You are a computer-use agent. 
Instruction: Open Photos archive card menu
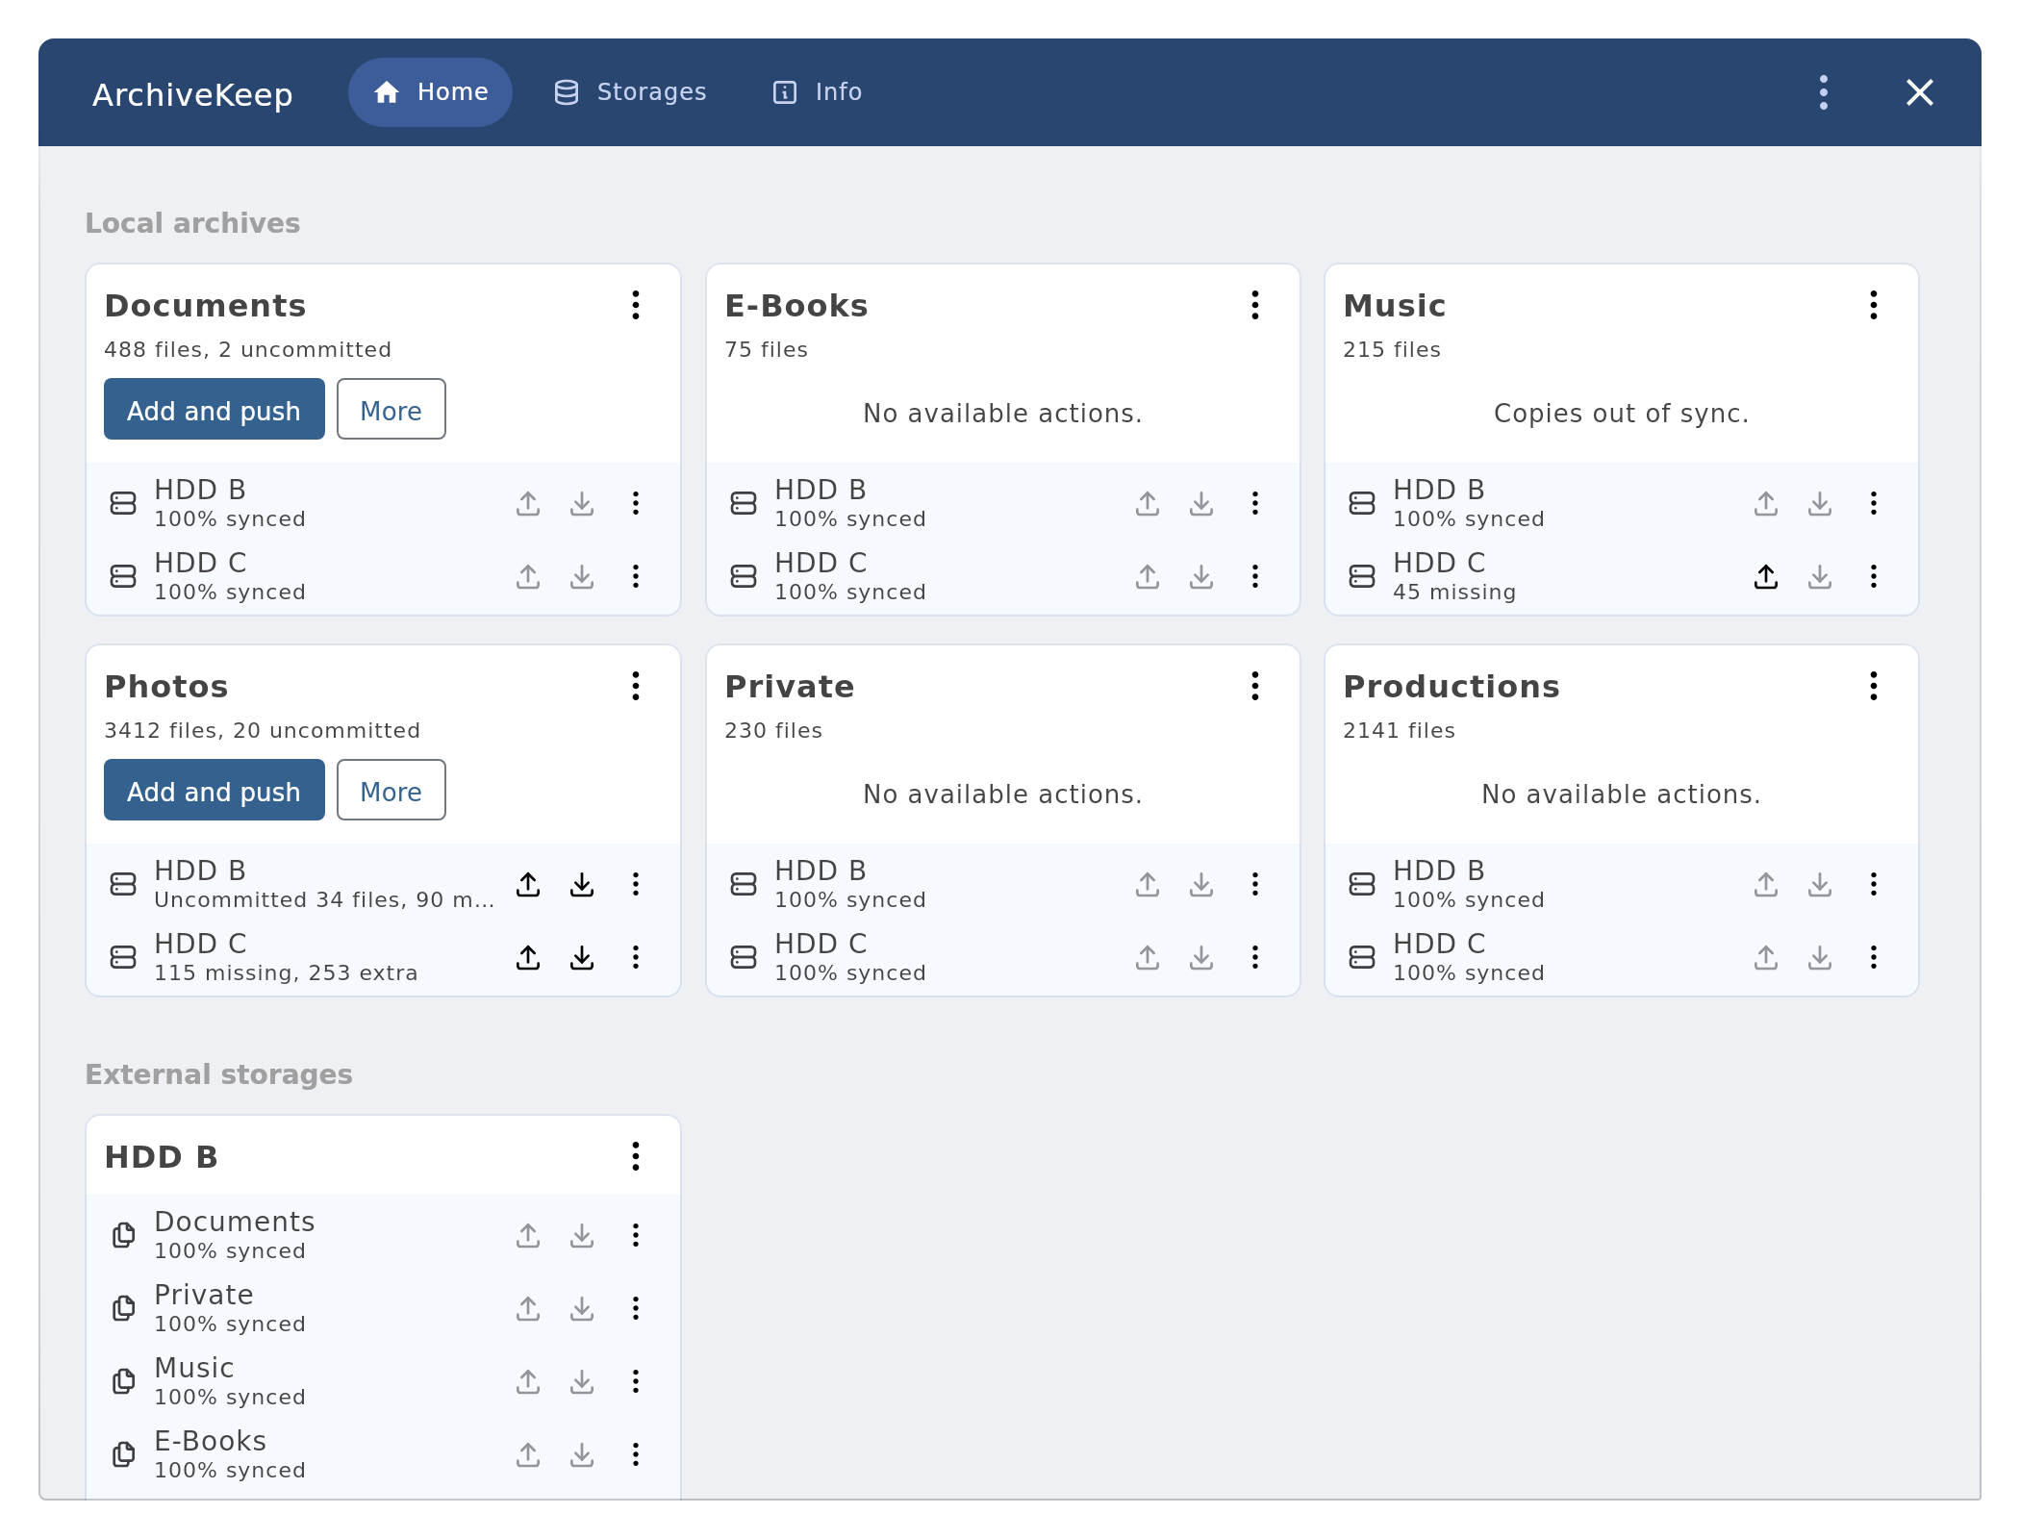pos(636,686)
